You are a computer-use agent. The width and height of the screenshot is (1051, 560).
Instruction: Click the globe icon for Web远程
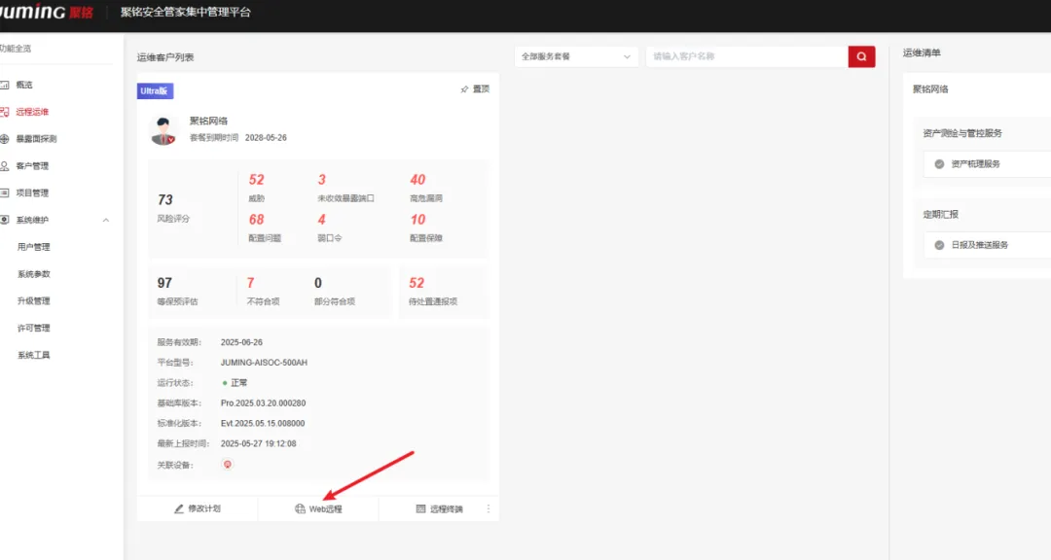point(300,508)
